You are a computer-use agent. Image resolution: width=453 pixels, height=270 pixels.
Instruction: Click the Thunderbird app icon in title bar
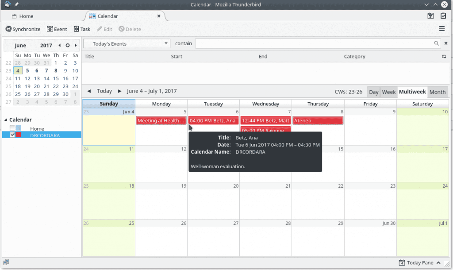[7, 4]
